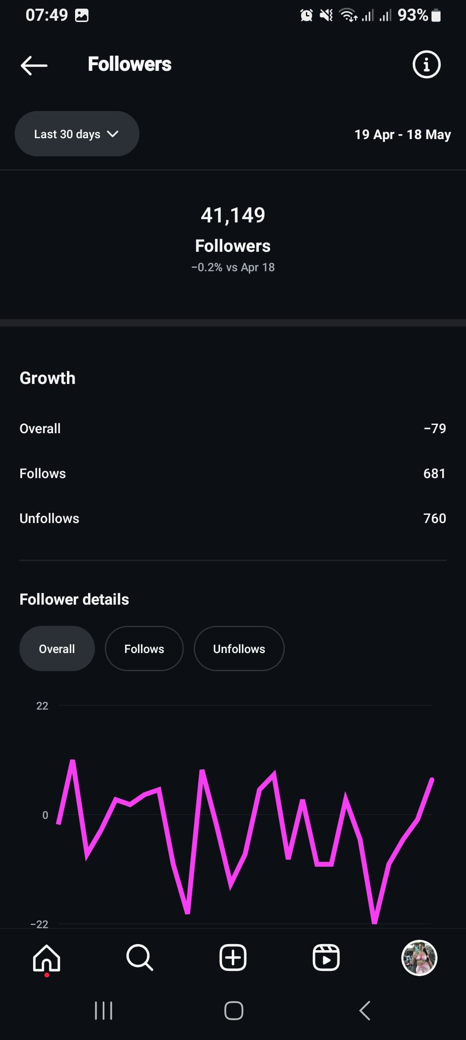Open the Search magnifier icon
The width and height of the screenshot is (466, 1040).
(139, 958)
